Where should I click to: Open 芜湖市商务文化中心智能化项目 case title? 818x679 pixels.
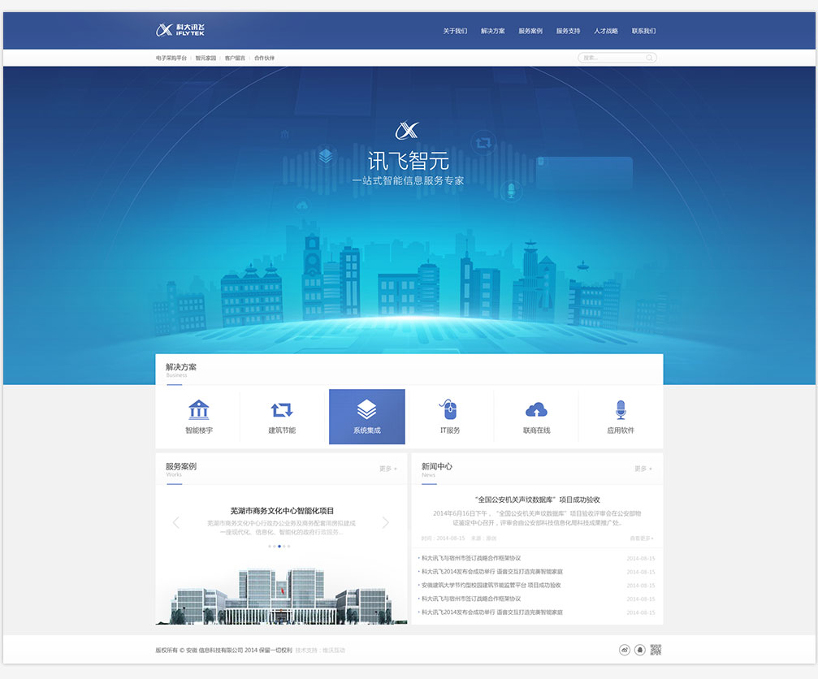click(x=282, y=511)
